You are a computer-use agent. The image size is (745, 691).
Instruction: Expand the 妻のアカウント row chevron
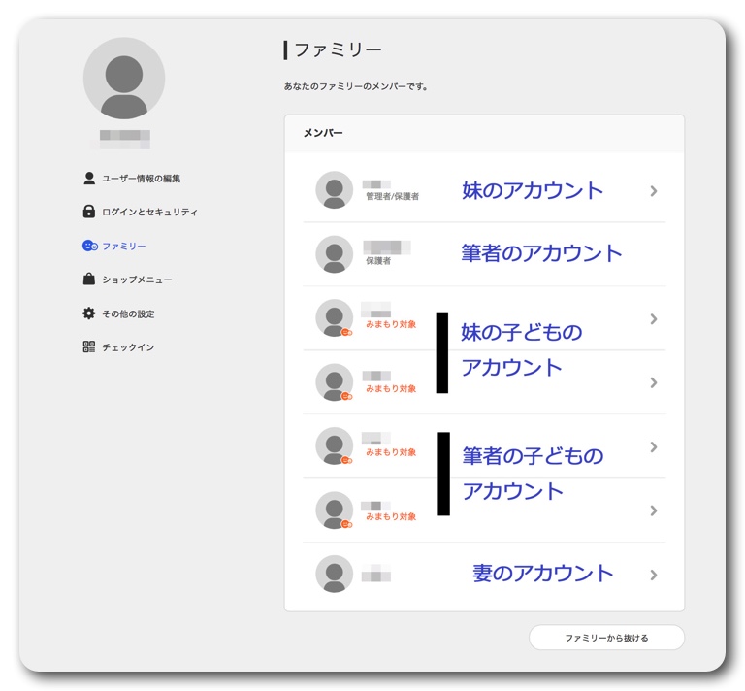654,575
